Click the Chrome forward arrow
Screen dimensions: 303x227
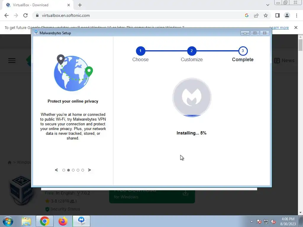[x=16, y=15]
